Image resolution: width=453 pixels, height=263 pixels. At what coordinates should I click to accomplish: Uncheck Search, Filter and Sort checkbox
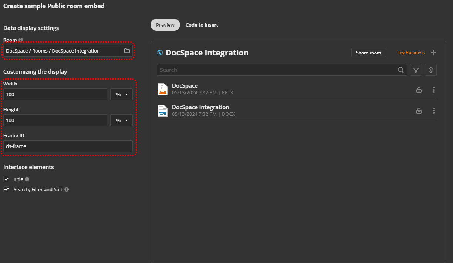[6, 189]
